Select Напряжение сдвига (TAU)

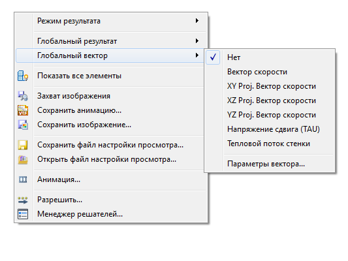pos(270,129)
